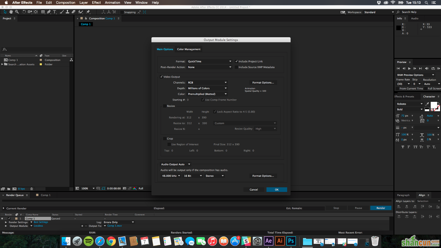Screen dimensions: 441x248
Task: Jump to first frame in Preview panel
Action: pyautogui.click(x=398, y=68)
